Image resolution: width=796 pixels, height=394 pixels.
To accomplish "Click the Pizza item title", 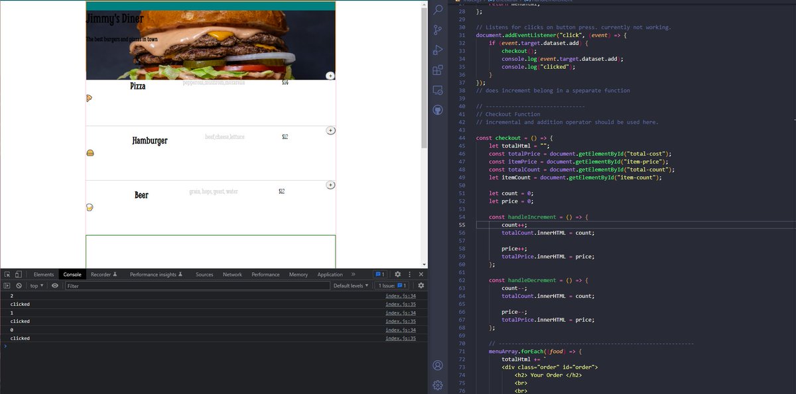I will tap(137, 86).
